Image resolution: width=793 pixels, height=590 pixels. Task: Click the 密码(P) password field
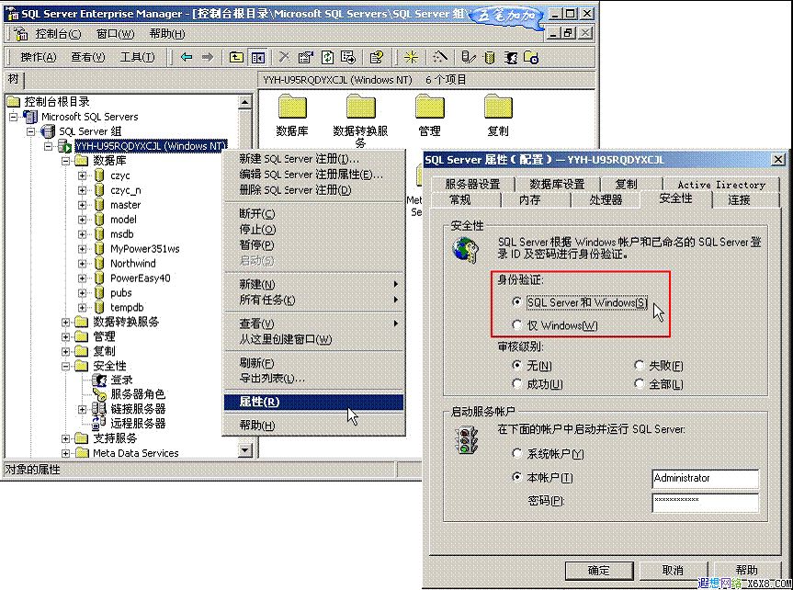point(706,502)
